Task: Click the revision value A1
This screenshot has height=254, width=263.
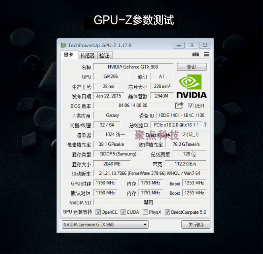Action: point(162,76)
